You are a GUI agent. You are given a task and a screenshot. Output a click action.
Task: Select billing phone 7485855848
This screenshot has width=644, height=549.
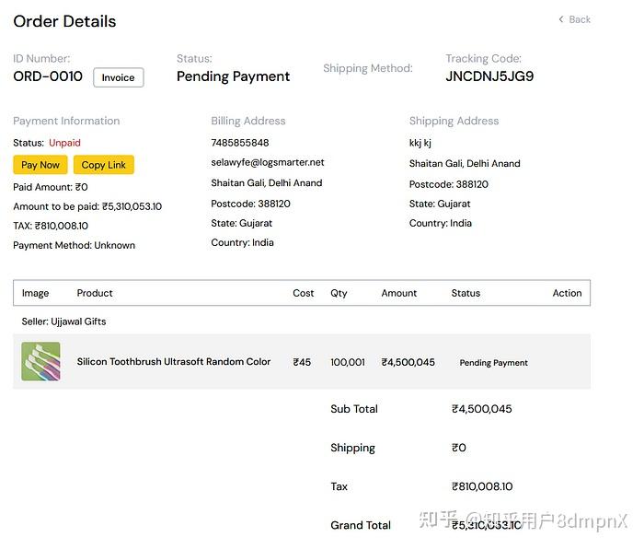240,143
